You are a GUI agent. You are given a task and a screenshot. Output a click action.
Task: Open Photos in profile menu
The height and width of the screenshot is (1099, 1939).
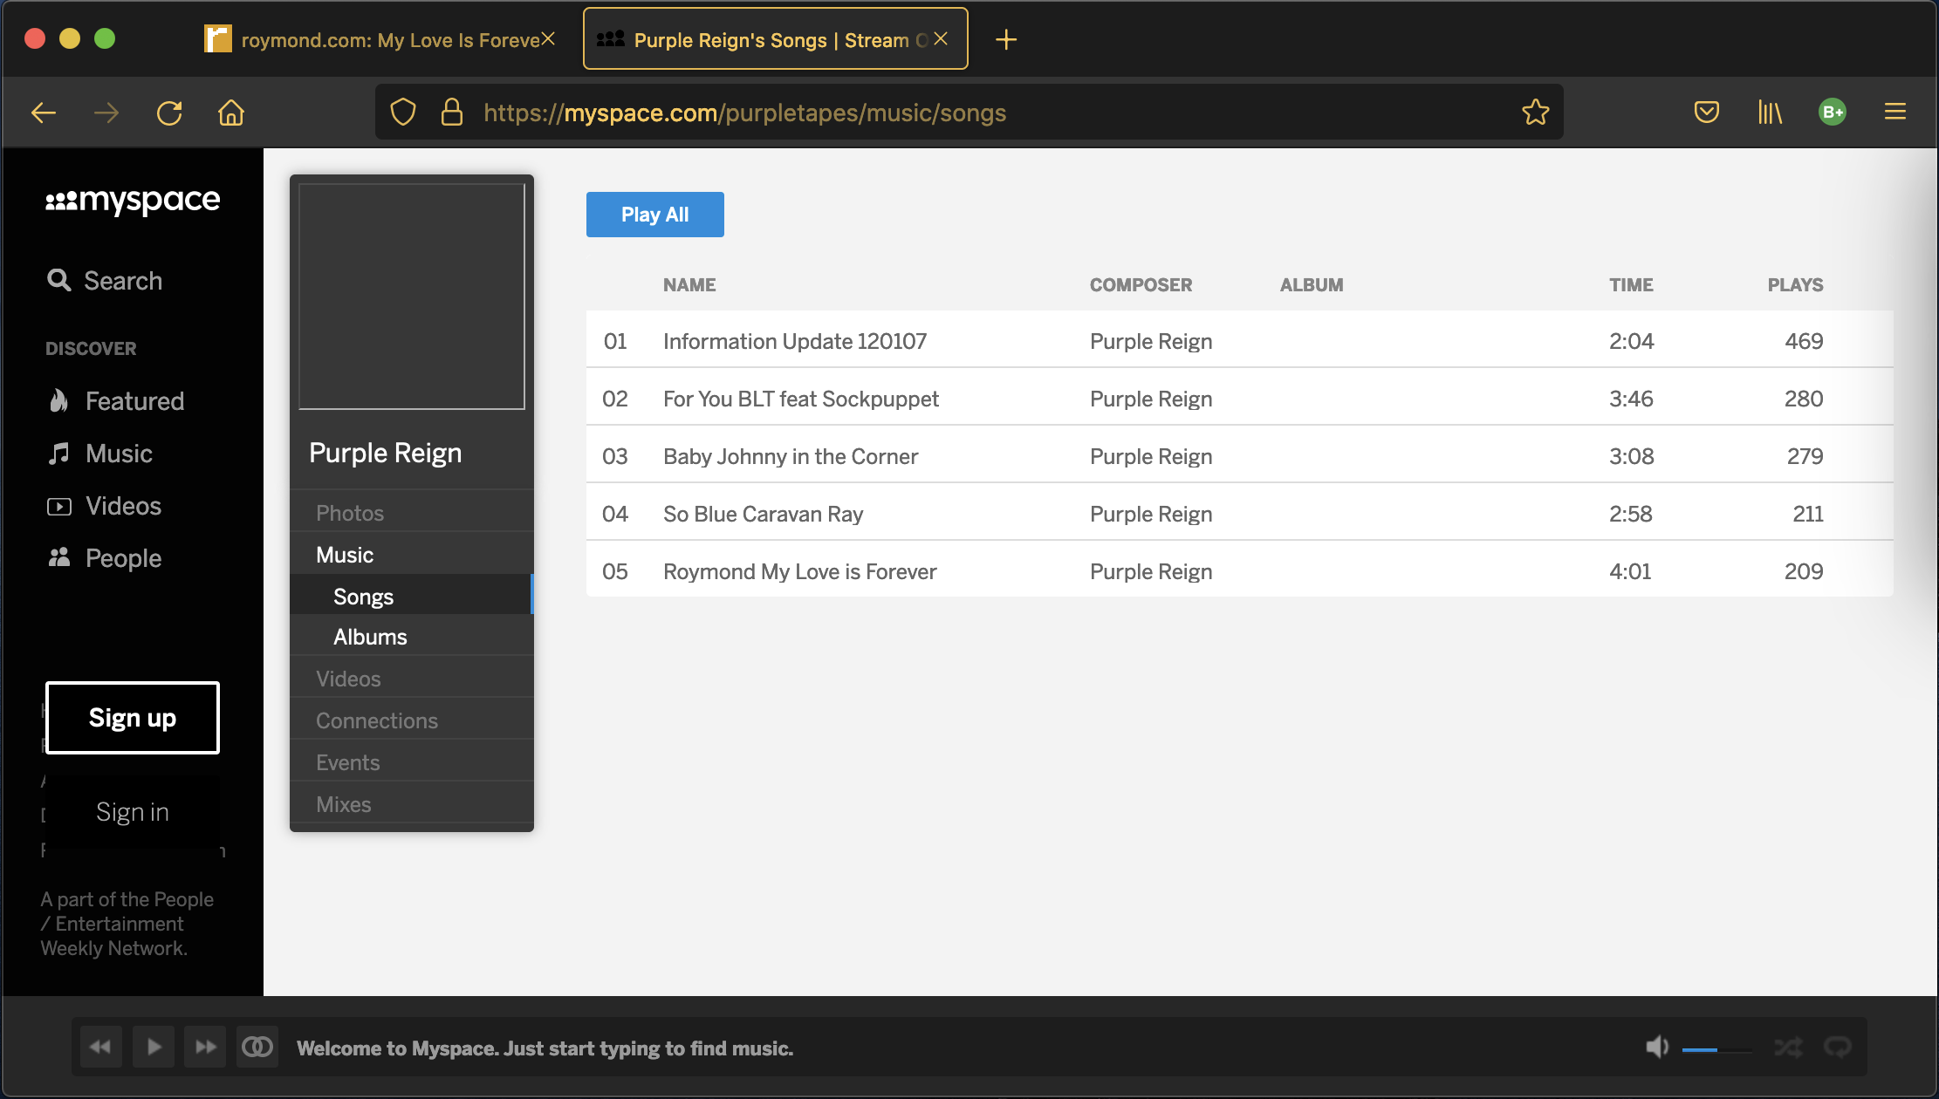(412, 513)
